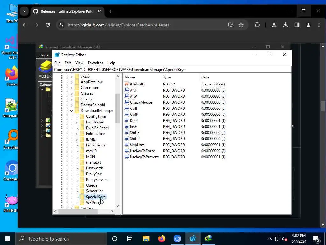Screen dimensions: 326x245
Task: Open Chrome side panel icon
Action: (297, 25)
